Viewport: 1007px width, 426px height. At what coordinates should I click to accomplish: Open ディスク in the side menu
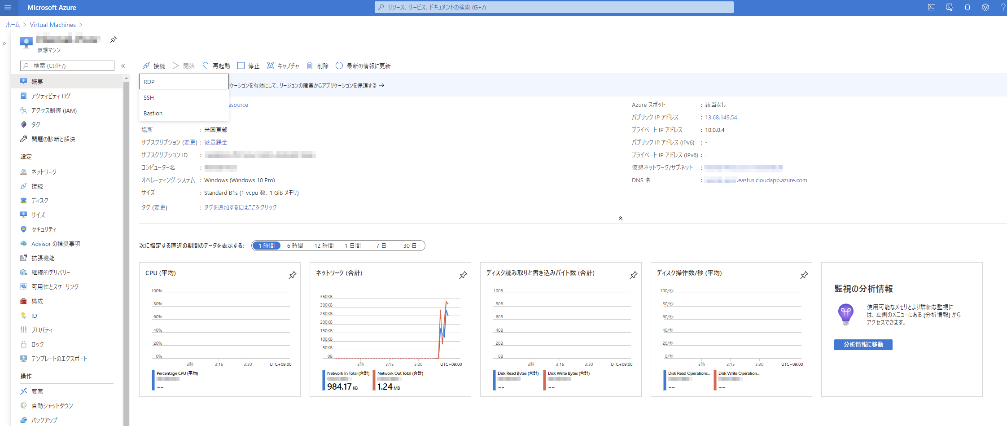67,201
